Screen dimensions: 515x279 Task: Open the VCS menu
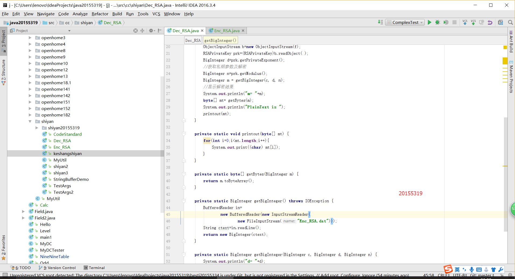click(156, 14)
